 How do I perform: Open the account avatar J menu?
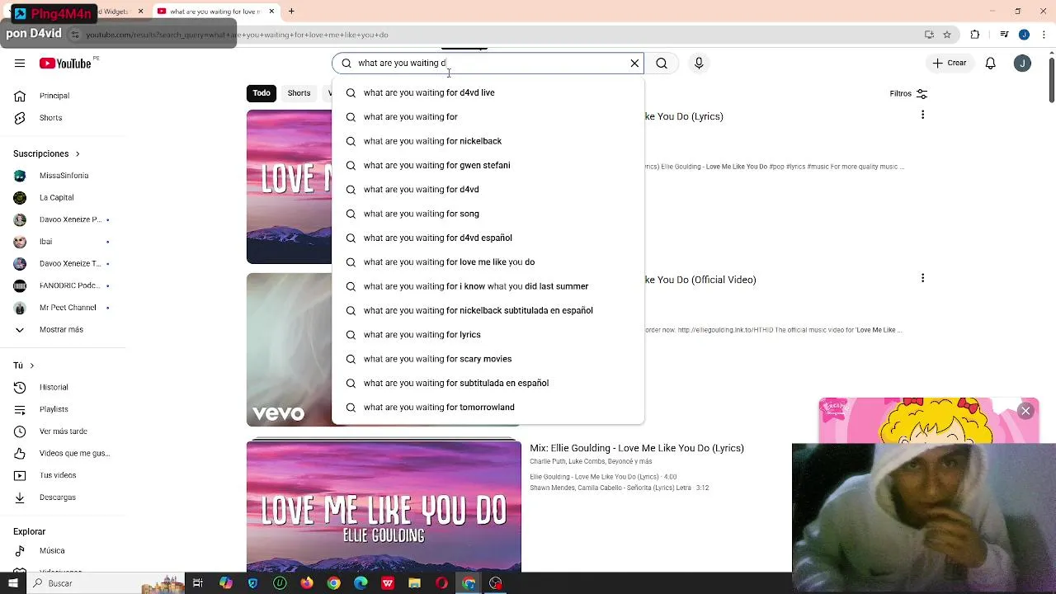(1022, 64)
